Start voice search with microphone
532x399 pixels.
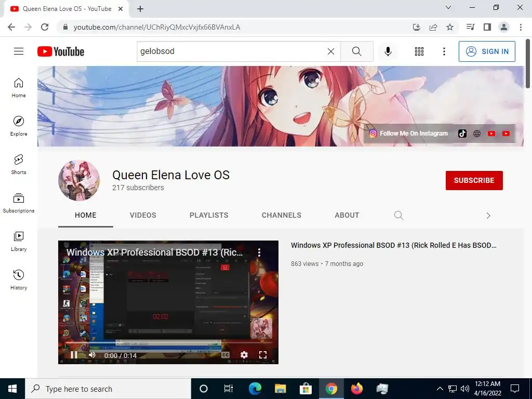[388, 51]
